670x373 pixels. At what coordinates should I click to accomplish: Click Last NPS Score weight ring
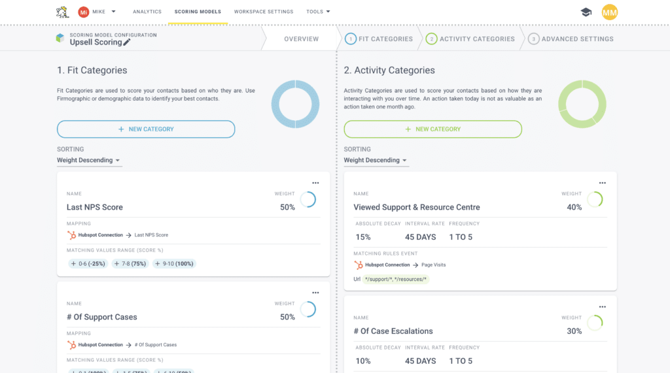(x=308, y=200)
